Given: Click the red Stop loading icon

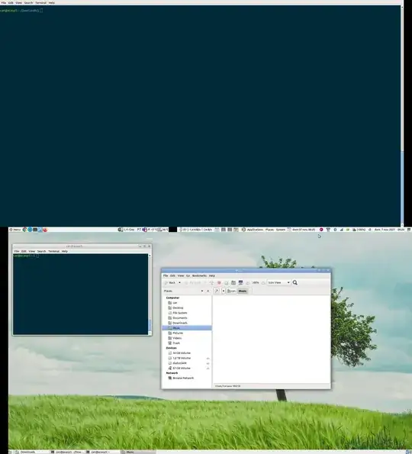Looking at the screenshot, I should (219, 282).
